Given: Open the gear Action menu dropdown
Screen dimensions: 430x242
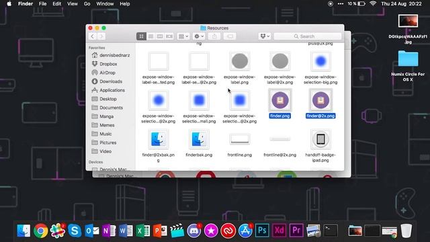Looking at the screenshot, I should click(x=199, y=36).
